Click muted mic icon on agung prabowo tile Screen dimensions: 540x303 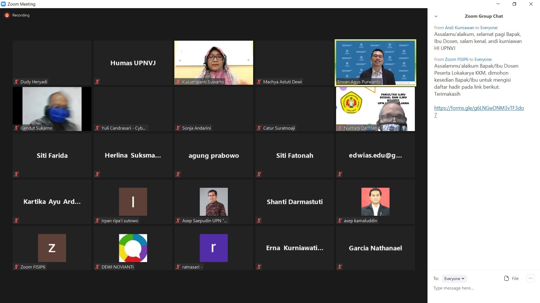[x=178, y=174]
